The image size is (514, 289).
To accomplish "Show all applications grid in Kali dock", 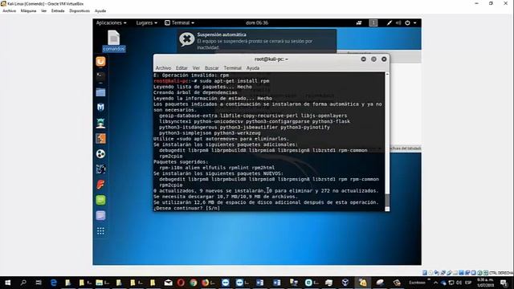I will coord(100,231).
